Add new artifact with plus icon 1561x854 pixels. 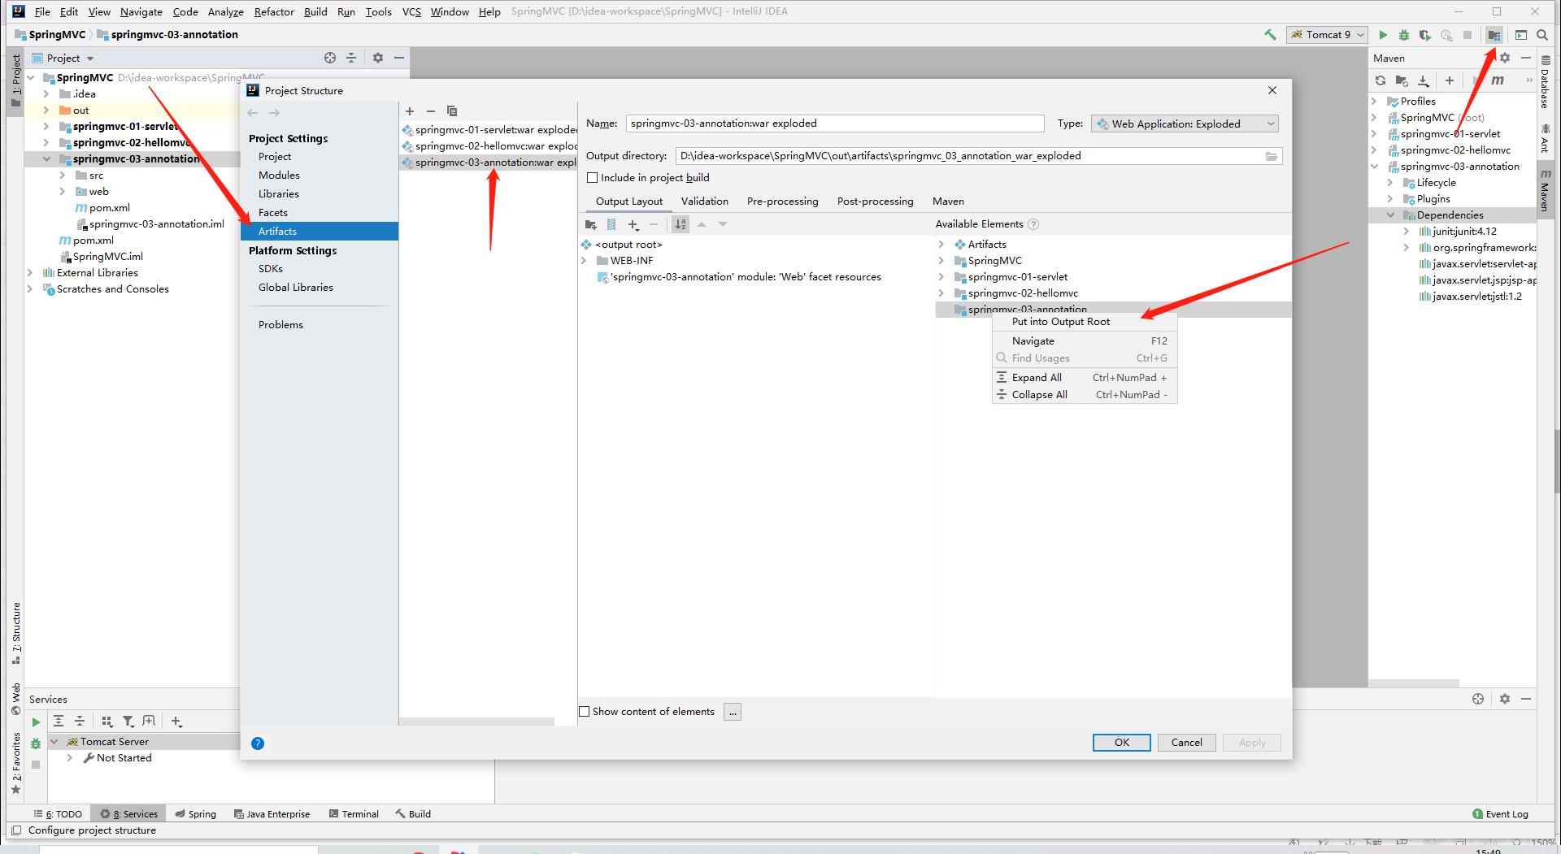[410, 111]
